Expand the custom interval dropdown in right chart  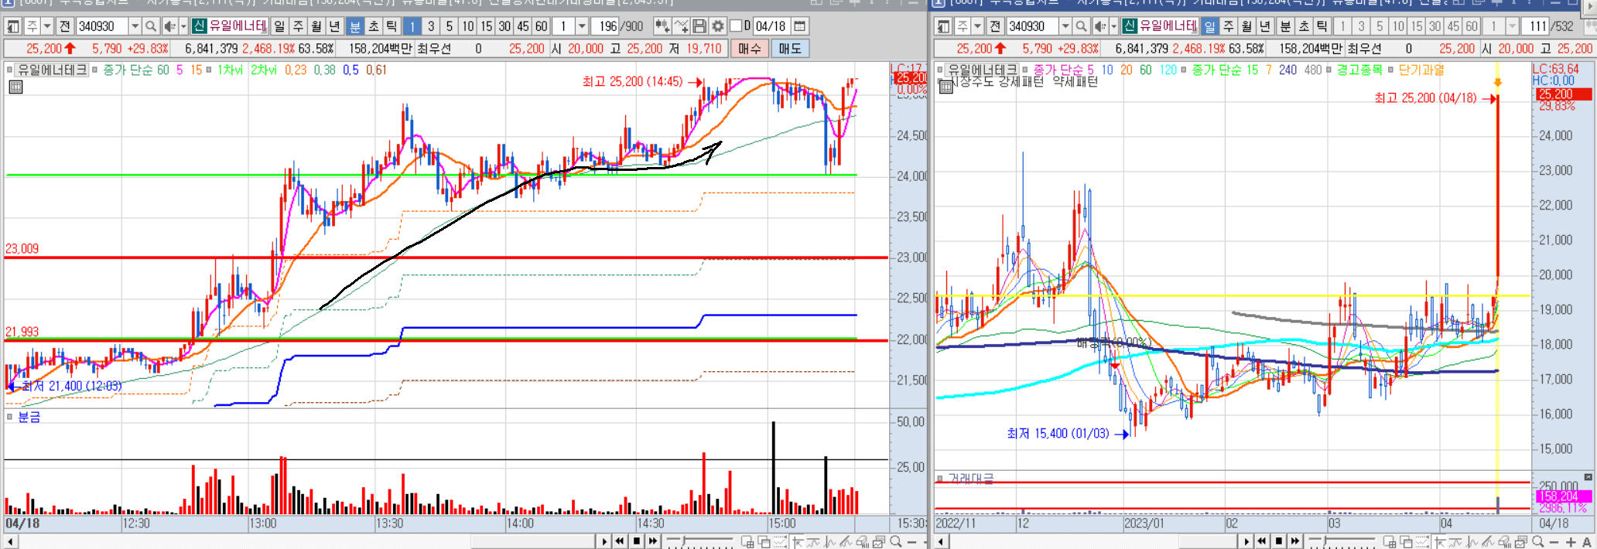[x=1512, y=26]
